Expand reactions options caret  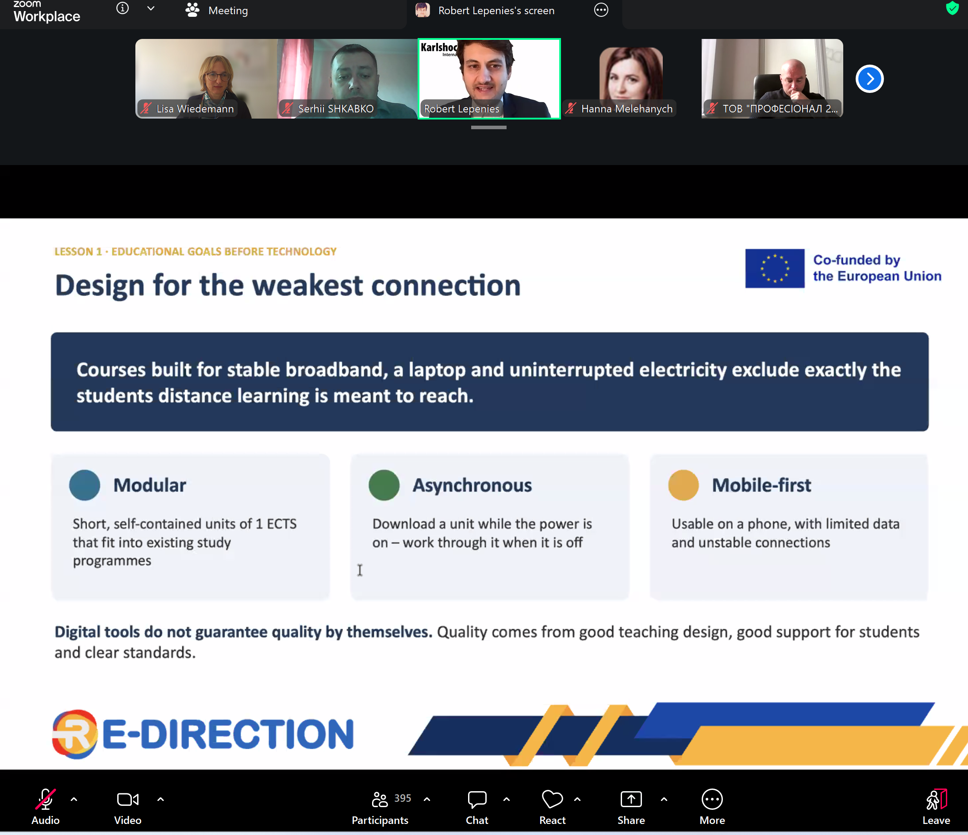[577, 799]
